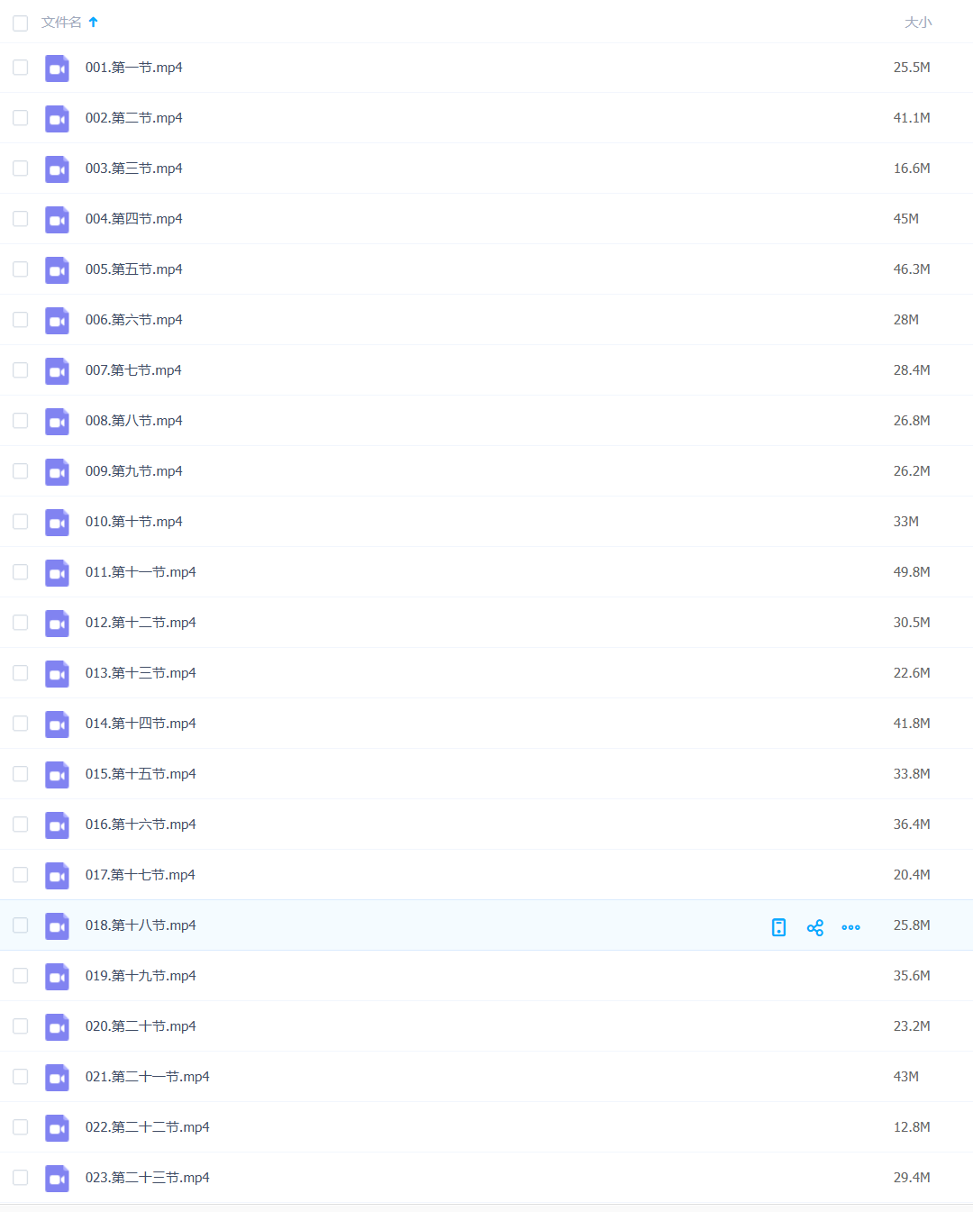This screenshot has width=973, height=1212.
Task: Check the box for 003.第三节.mp4
Action: (21, 169)
